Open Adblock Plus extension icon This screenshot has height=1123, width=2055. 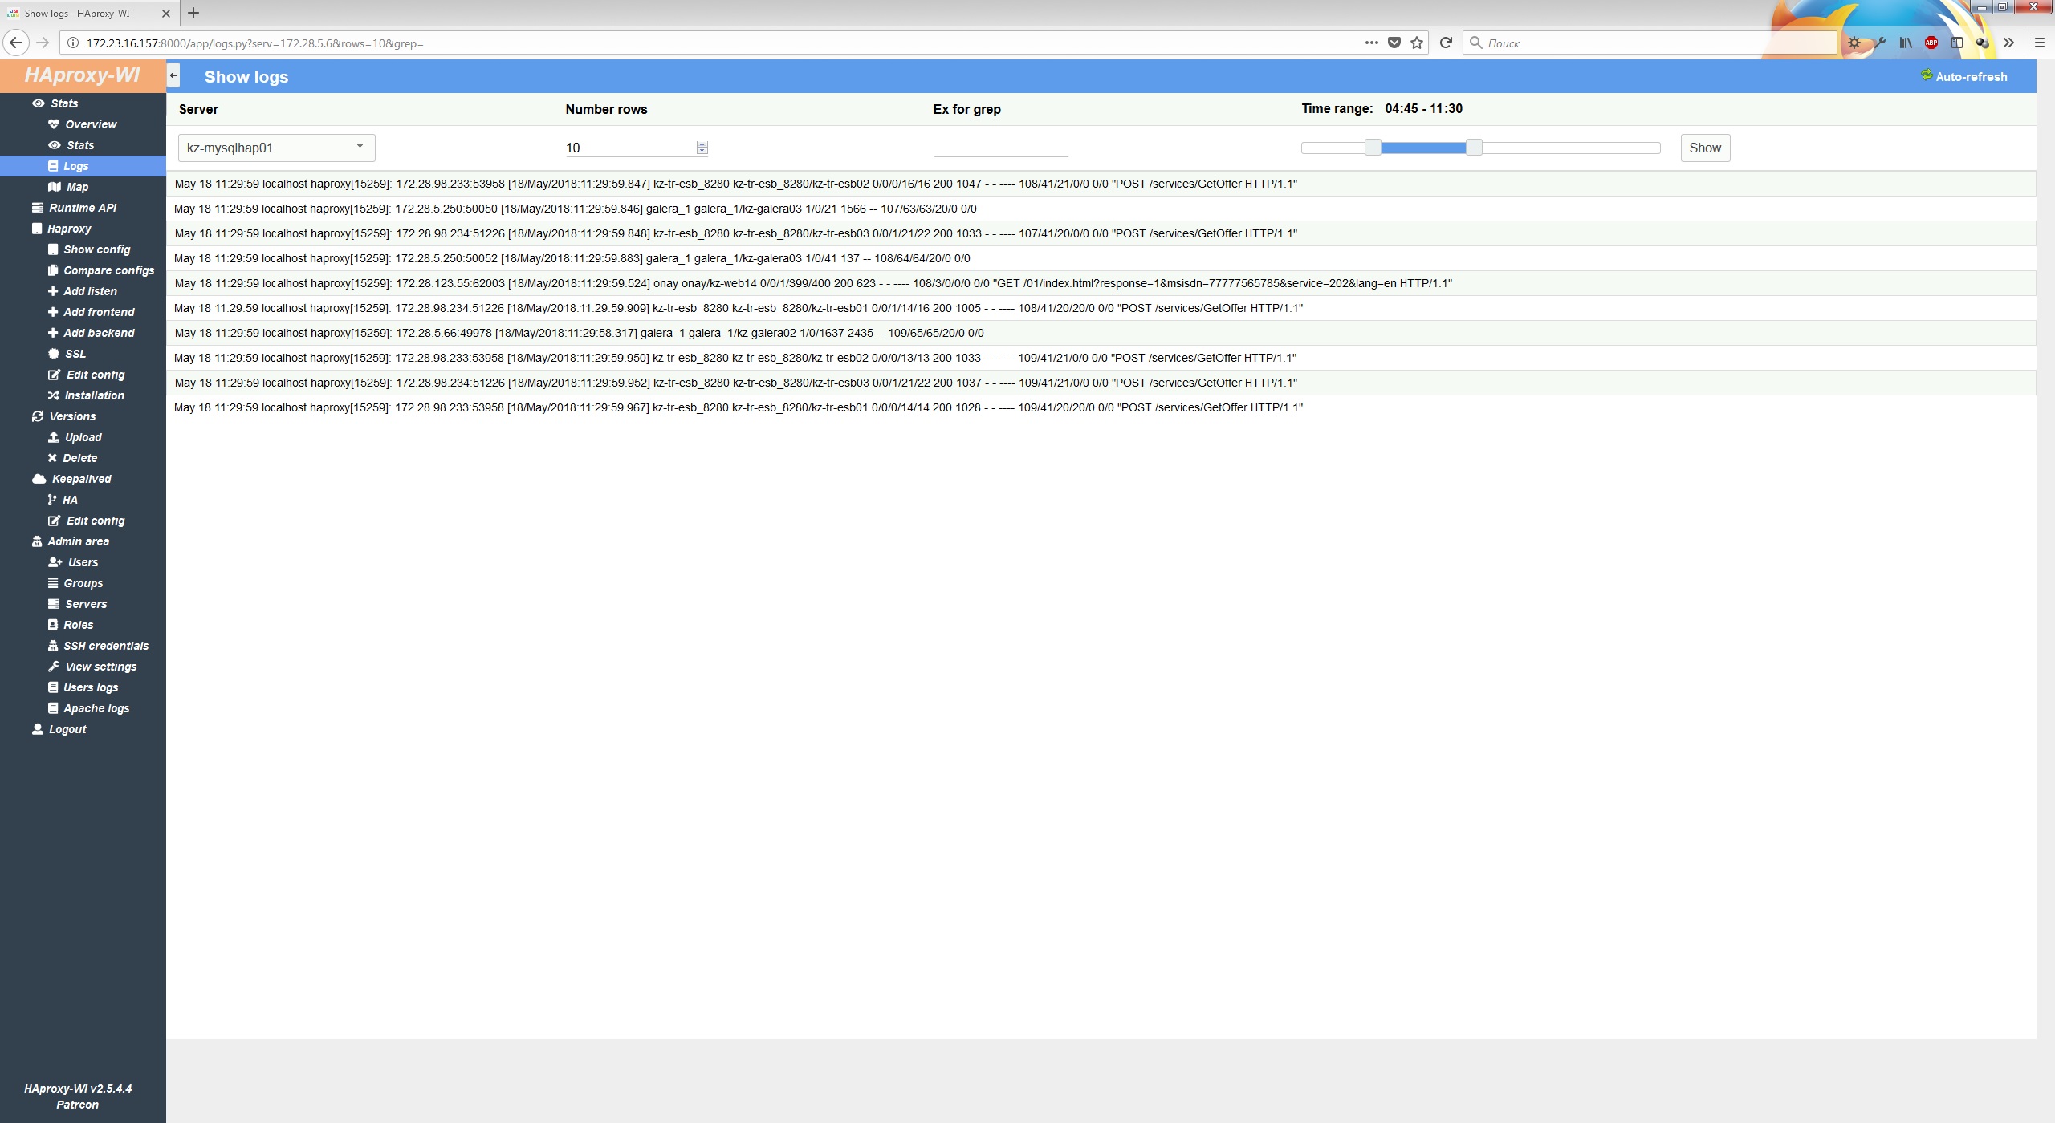coord(1931,43)
